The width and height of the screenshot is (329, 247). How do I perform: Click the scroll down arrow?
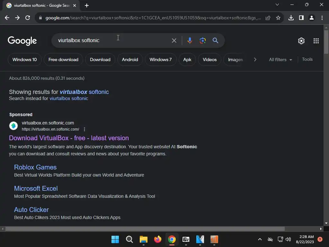click(326, 223)
